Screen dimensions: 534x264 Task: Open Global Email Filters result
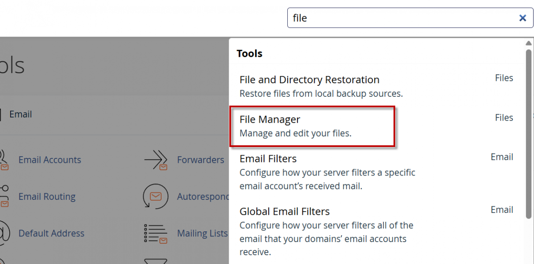[285, 212]
